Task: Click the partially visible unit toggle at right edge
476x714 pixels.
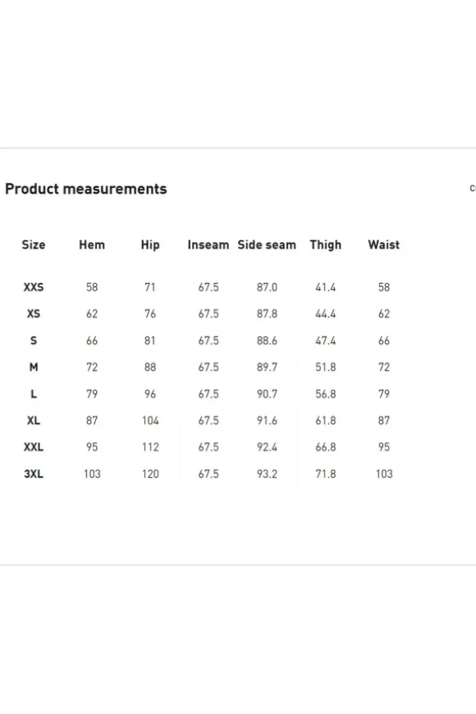Action: pyautogui.click(x=473, y=188)
